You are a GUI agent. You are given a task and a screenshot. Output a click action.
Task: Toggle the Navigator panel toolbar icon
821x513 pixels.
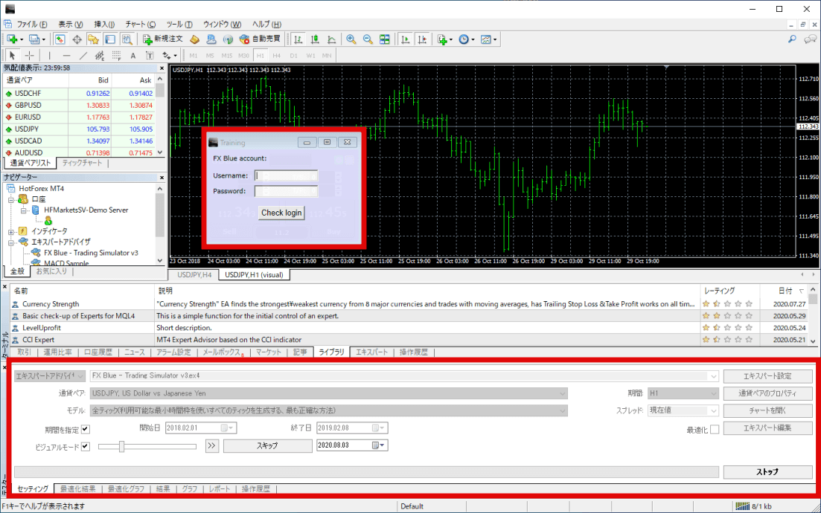tap(93, 39)
